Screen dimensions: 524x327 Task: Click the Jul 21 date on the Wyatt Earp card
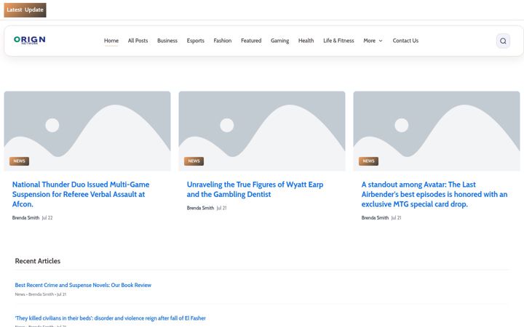point(221,208)
